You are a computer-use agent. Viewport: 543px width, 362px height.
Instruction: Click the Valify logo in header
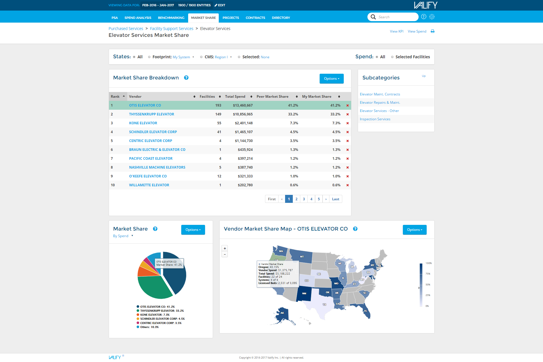(x=425, y=5)
